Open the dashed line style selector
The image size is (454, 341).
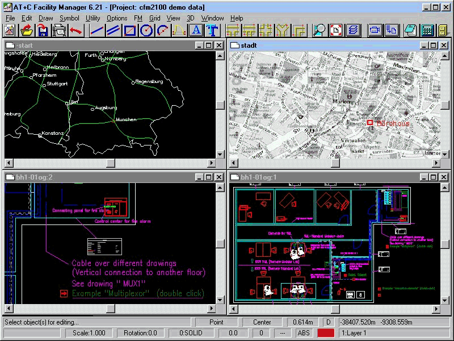tap(283, 333)
